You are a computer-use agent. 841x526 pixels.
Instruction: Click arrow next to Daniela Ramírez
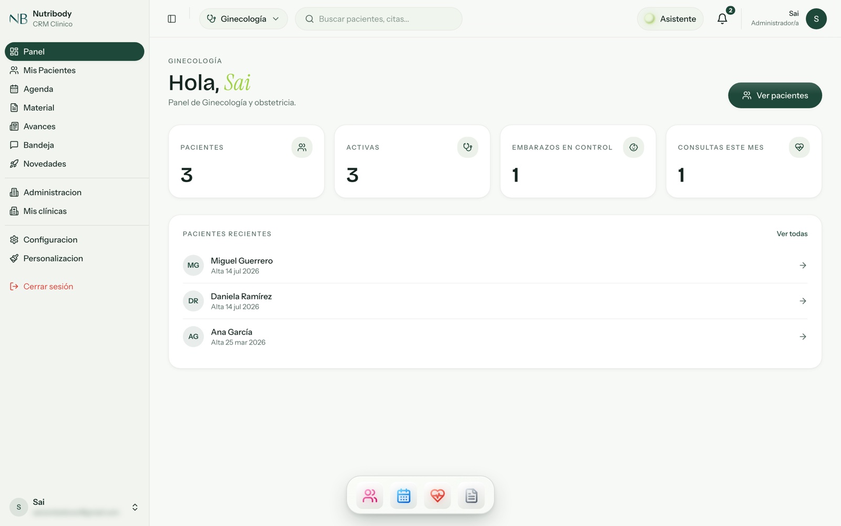pyautogui.click(x=803, y=301)
